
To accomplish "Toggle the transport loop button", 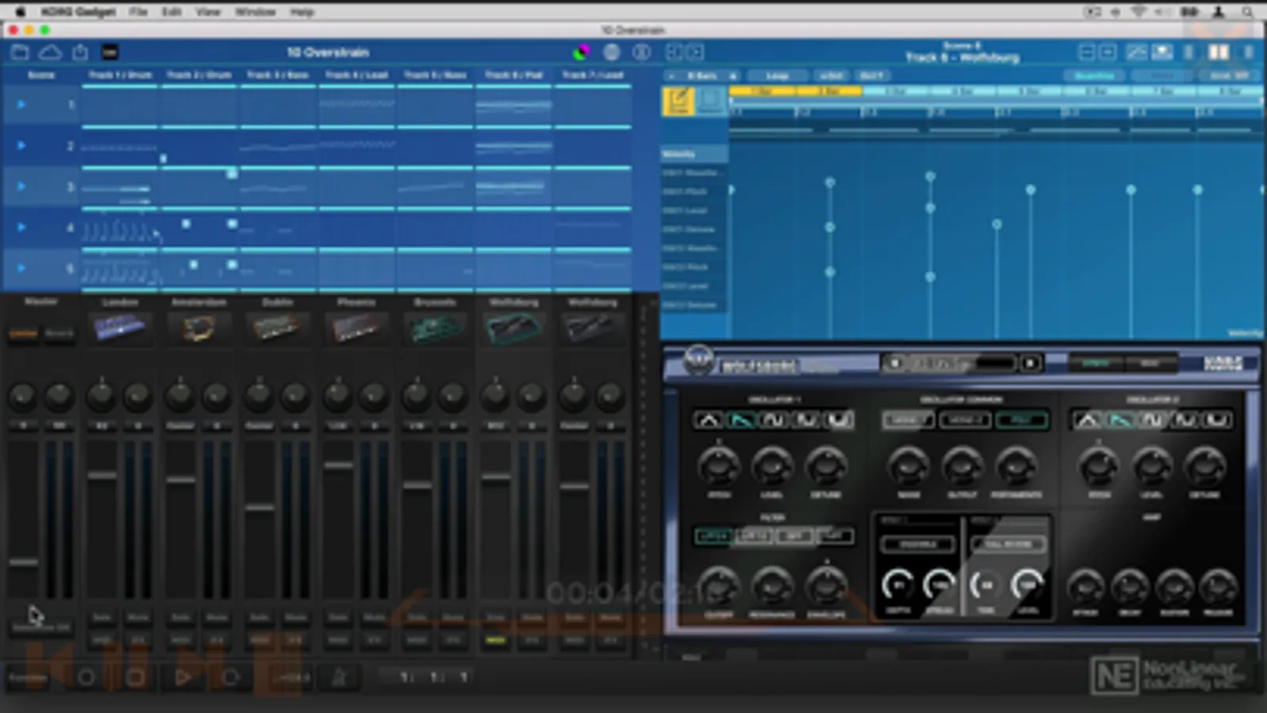I will (x=231, y=677).
